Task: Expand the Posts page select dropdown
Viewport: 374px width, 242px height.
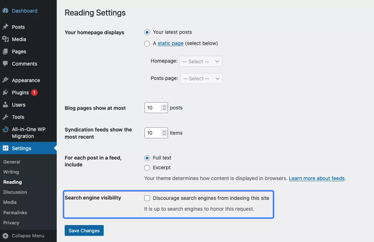Action: [201, 79]
